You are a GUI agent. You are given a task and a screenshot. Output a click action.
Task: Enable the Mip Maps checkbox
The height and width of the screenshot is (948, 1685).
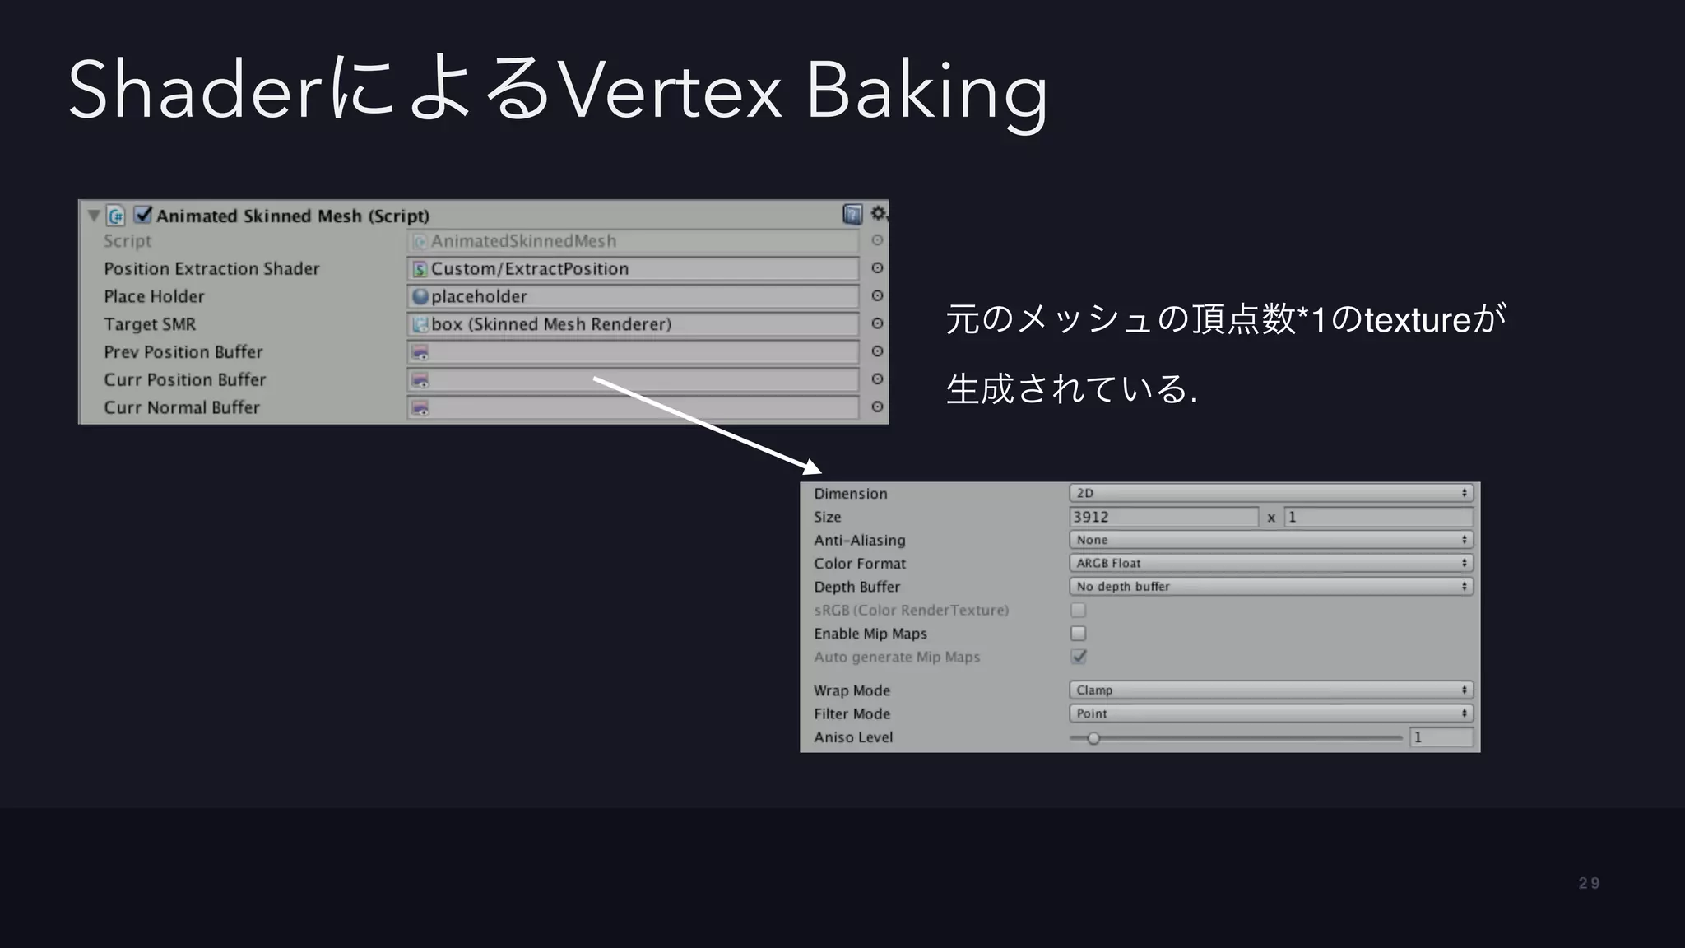(1079, 634)
